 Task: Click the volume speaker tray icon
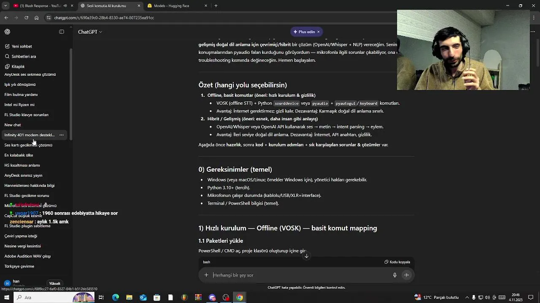488,298
